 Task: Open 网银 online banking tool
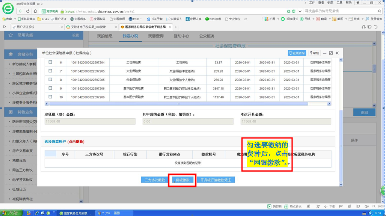pyautogui.click(x=305, y=19)
